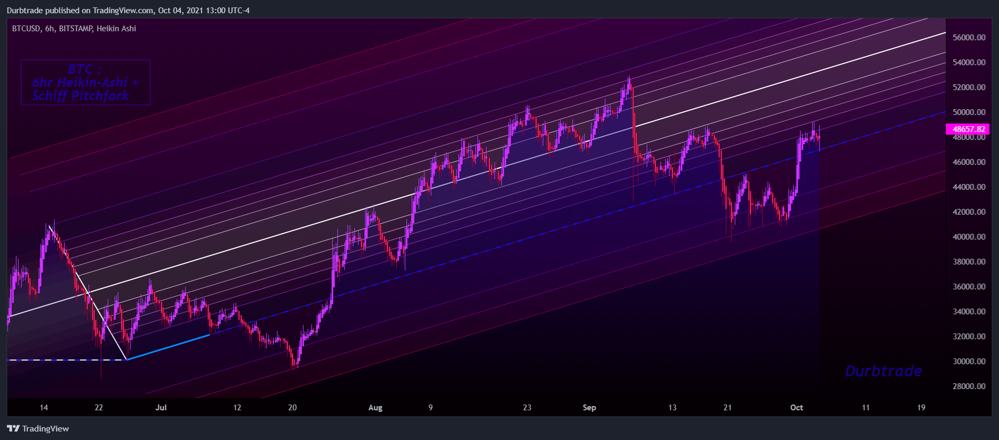Image resolution: width=999 pixels, height=440 pixels.
Task: Click the '23' date label on time axis
Action: [x=527, y=408]
